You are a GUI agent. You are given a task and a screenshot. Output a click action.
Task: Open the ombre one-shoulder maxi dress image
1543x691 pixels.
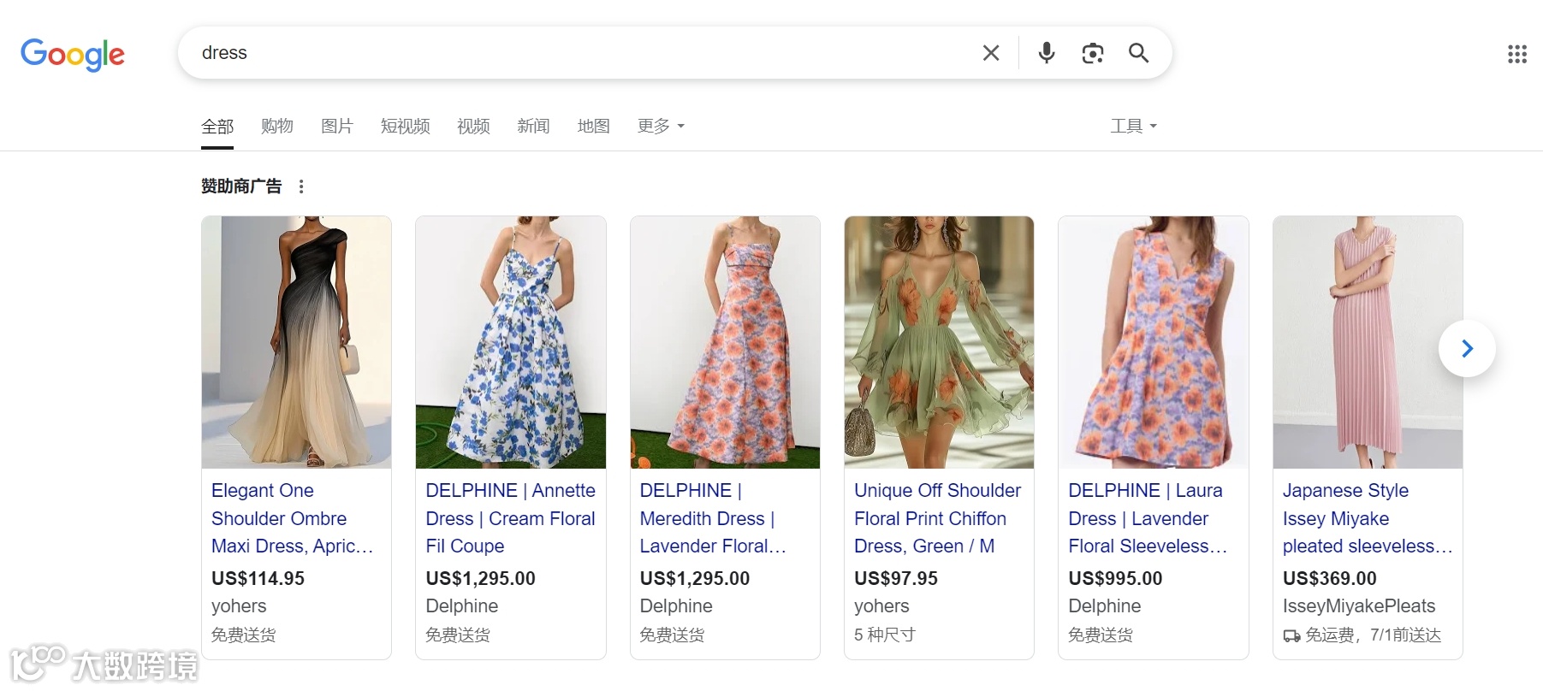pos(297,342)
